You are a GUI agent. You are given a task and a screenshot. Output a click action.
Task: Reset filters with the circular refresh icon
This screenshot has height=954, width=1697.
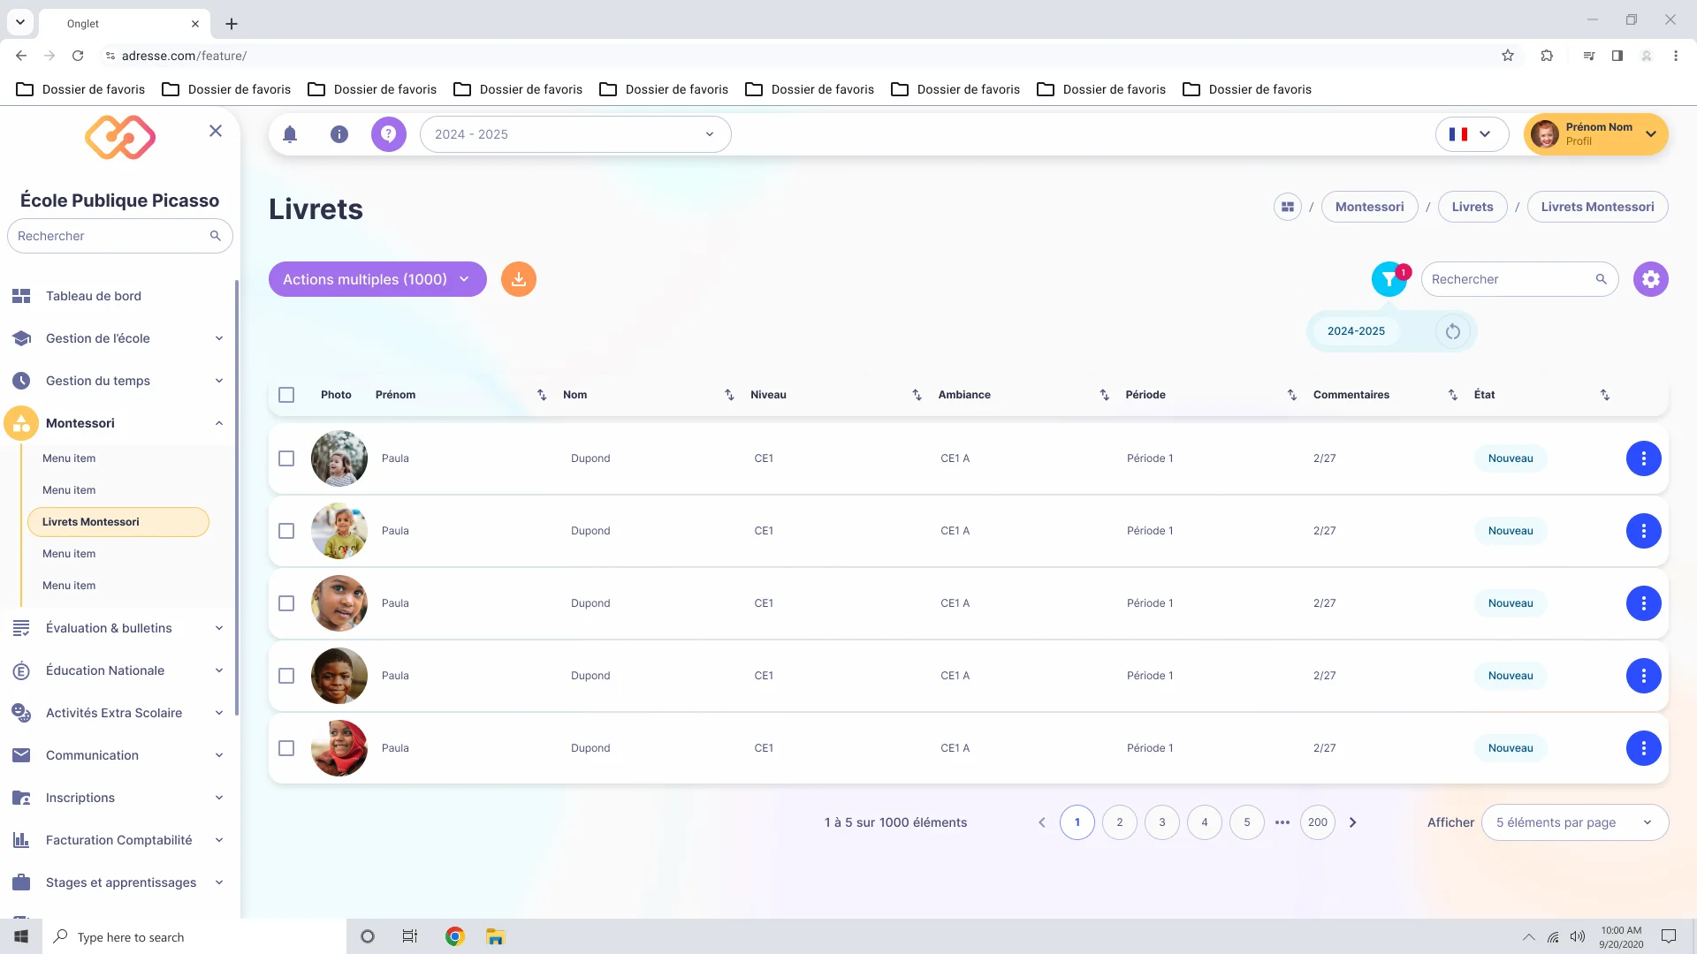[1453, 332]
